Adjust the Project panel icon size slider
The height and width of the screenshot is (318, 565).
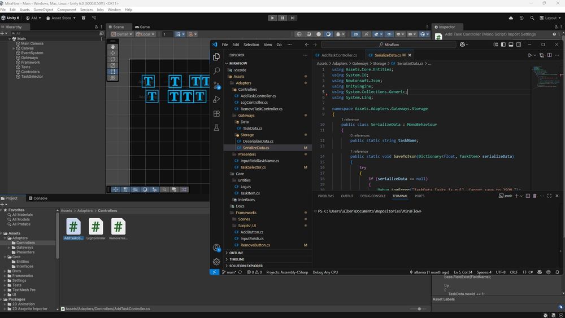419,309
